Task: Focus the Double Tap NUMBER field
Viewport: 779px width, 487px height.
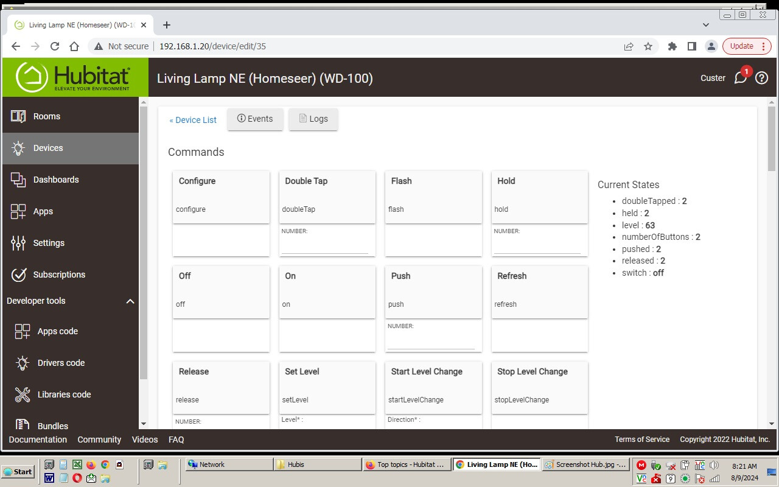Action: pyautogui.click(x=325, y=246)
